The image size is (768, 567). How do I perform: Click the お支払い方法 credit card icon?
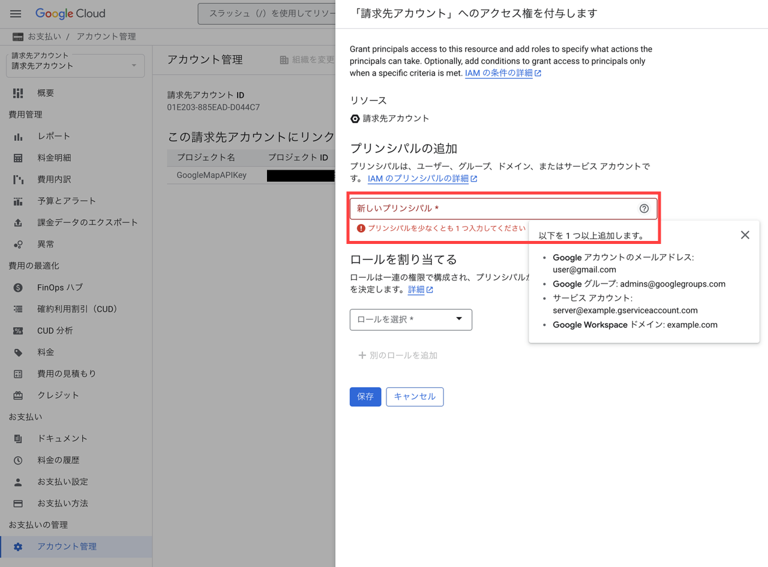pyautogui.click(x=18, y=503)
